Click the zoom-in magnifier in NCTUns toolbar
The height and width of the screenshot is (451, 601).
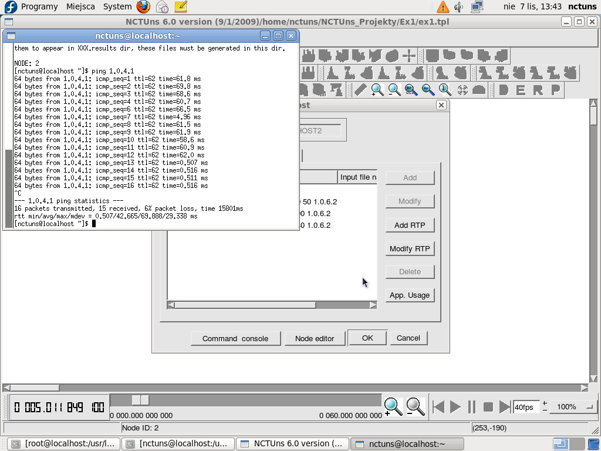377,90
